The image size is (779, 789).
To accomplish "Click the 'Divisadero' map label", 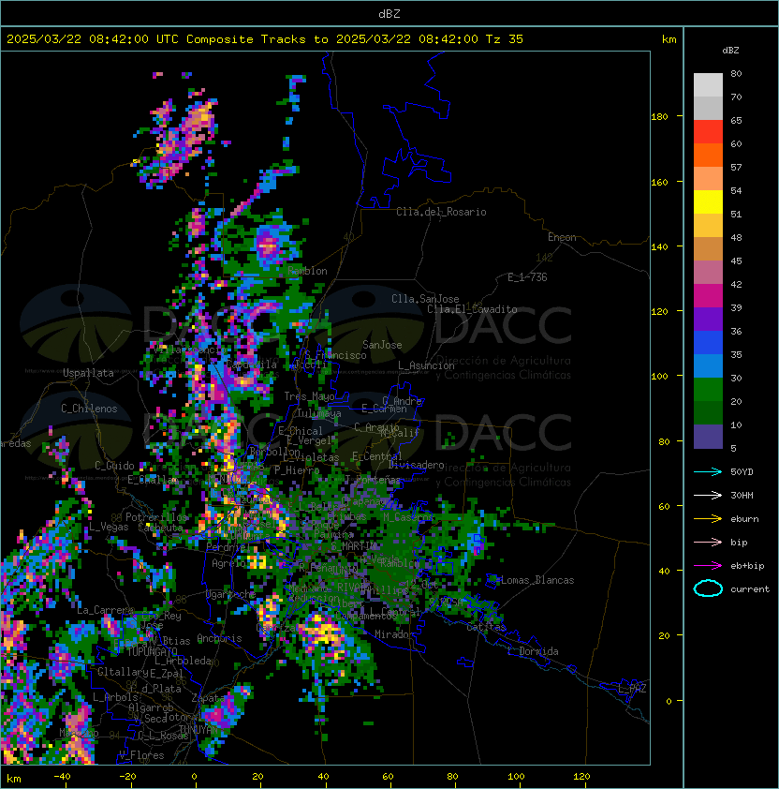I will click(x=416, y=465).
